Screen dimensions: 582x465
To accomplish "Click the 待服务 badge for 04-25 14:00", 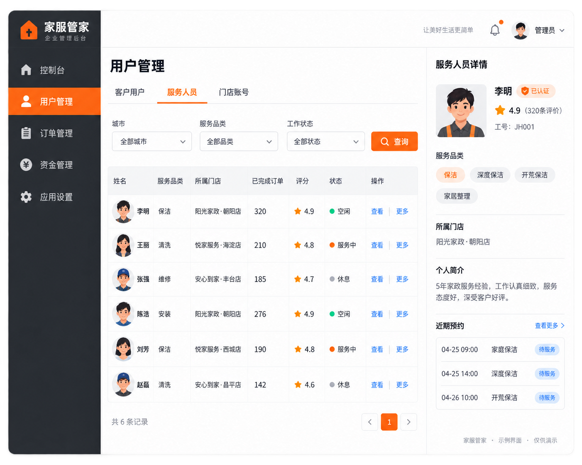I will coord(547,373).
